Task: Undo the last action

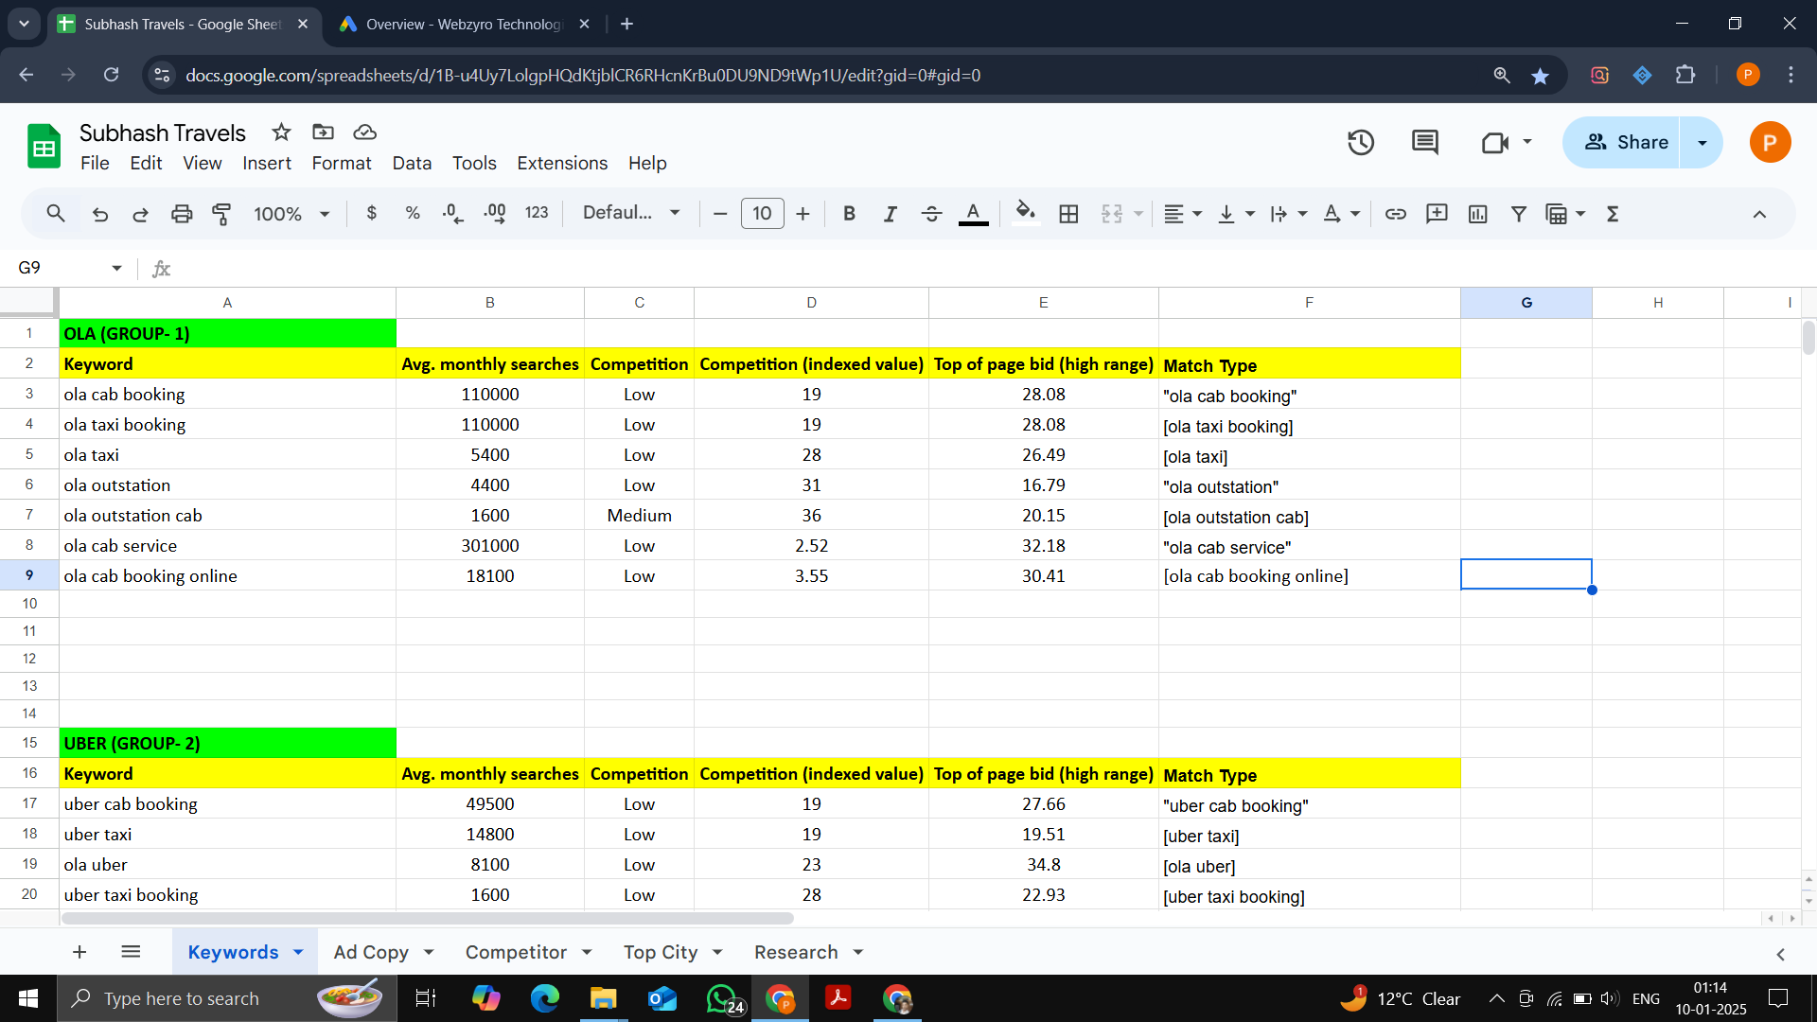Action: [x=99, y=214]
